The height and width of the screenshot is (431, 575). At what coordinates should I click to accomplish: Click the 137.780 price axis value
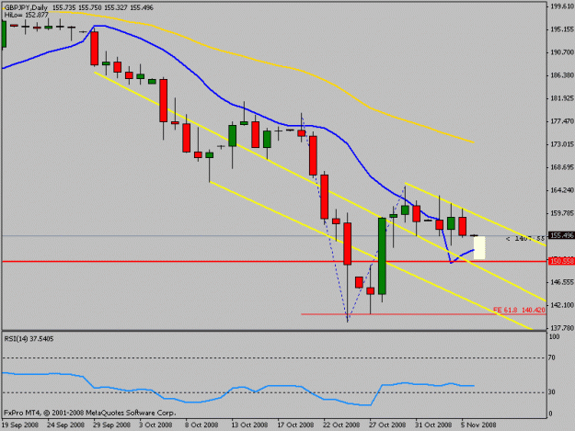pos(562,328)
